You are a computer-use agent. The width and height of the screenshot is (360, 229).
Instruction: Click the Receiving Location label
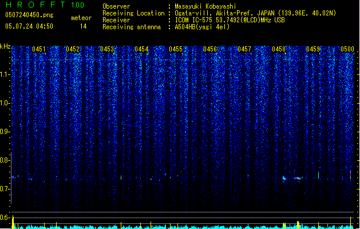(x=133, y=13)
